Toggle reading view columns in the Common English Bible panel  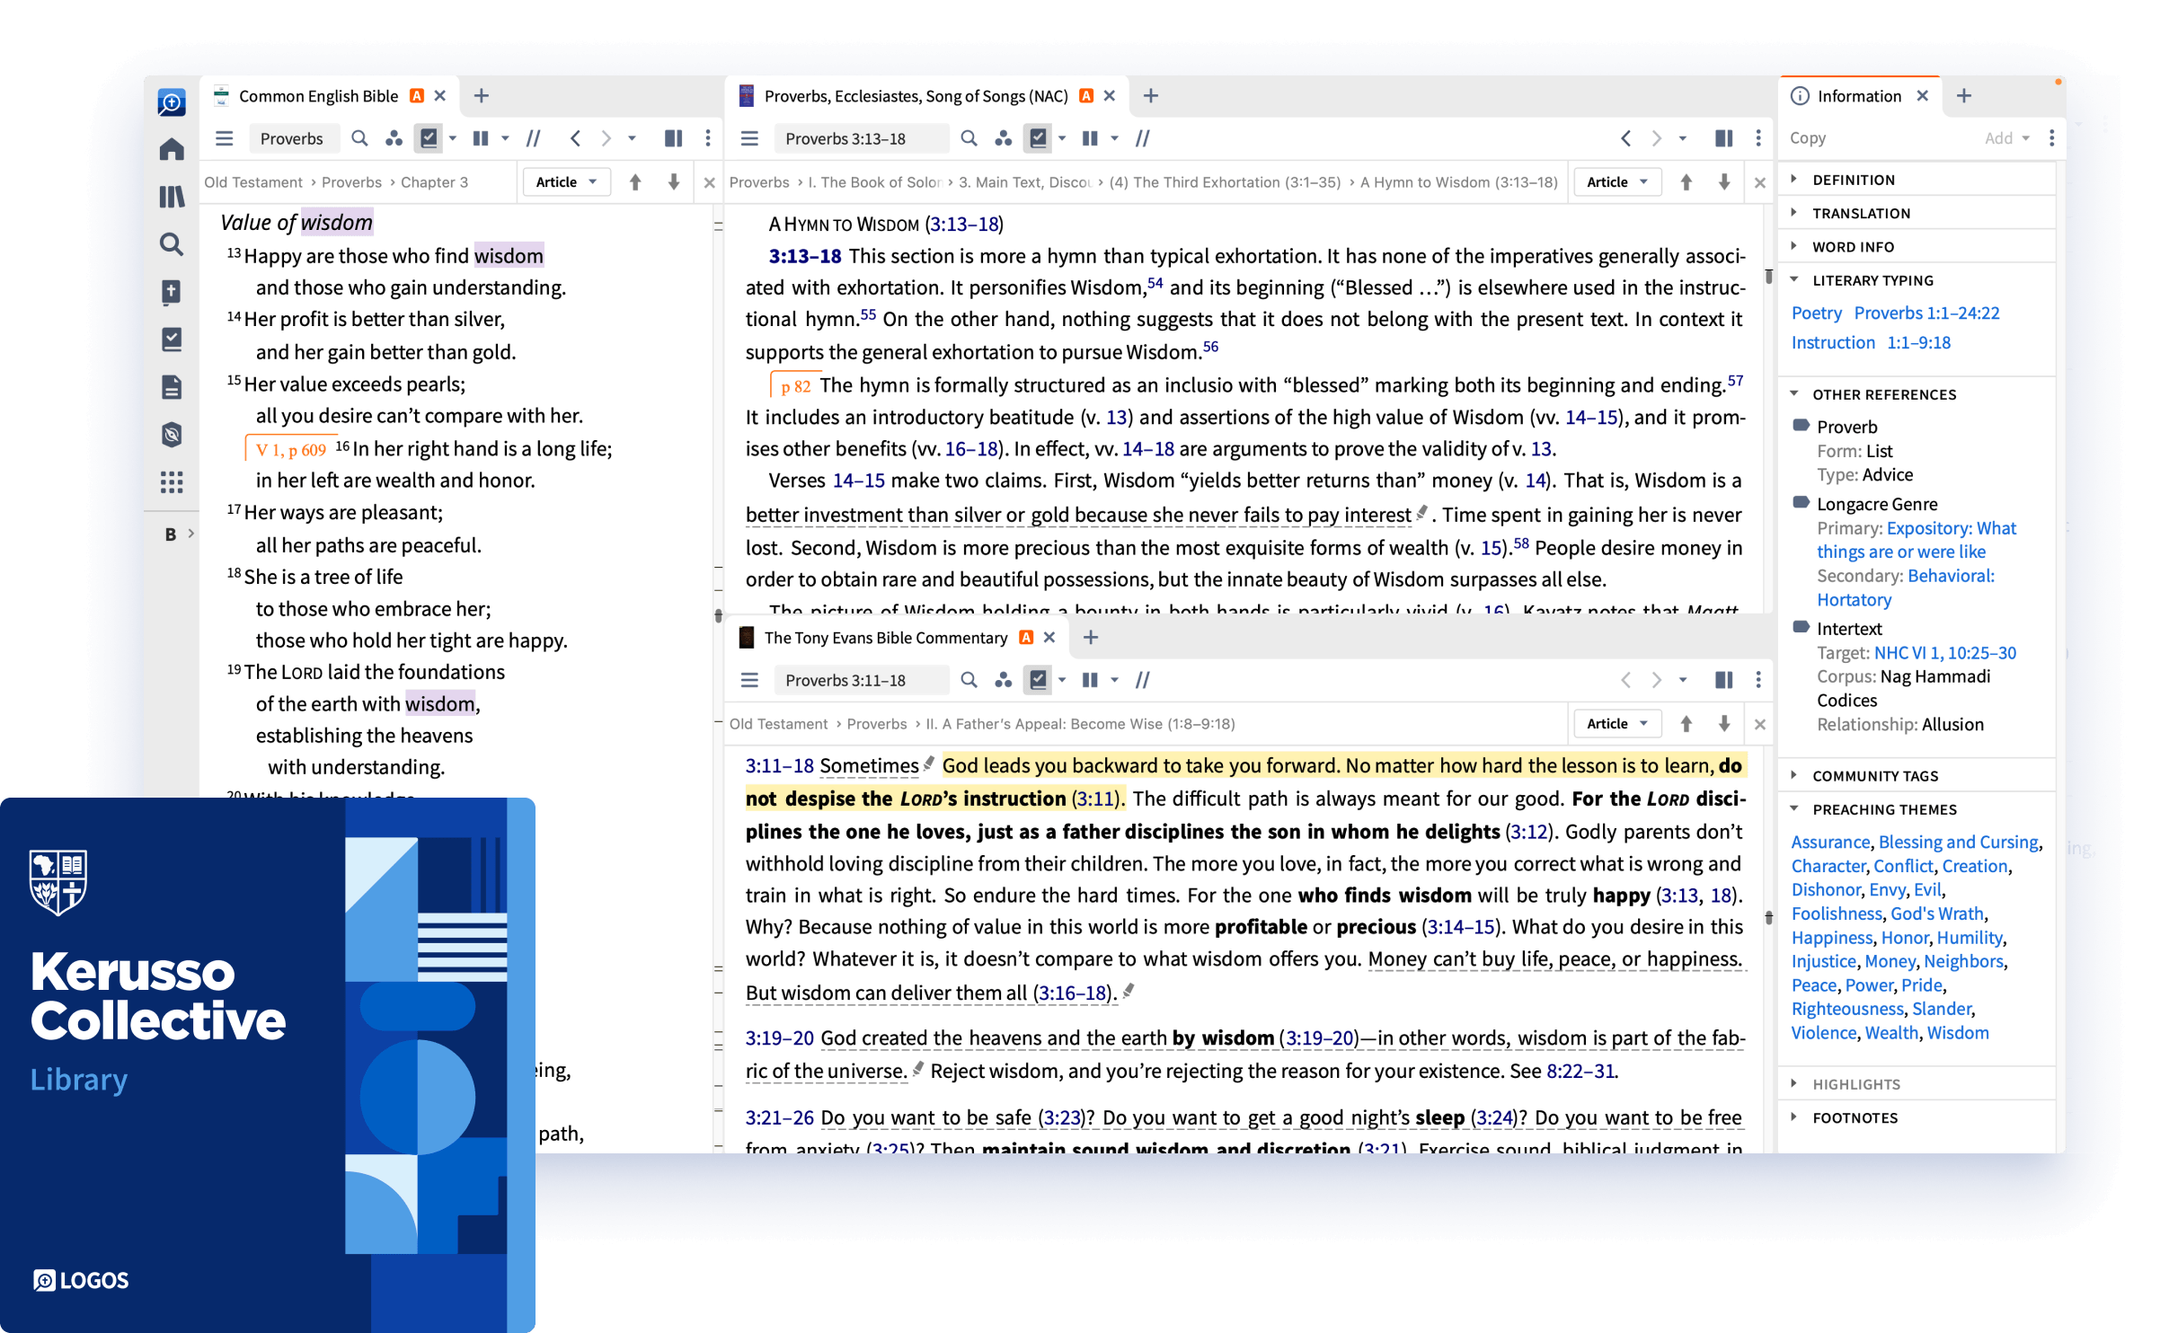[x=673, y=138]
